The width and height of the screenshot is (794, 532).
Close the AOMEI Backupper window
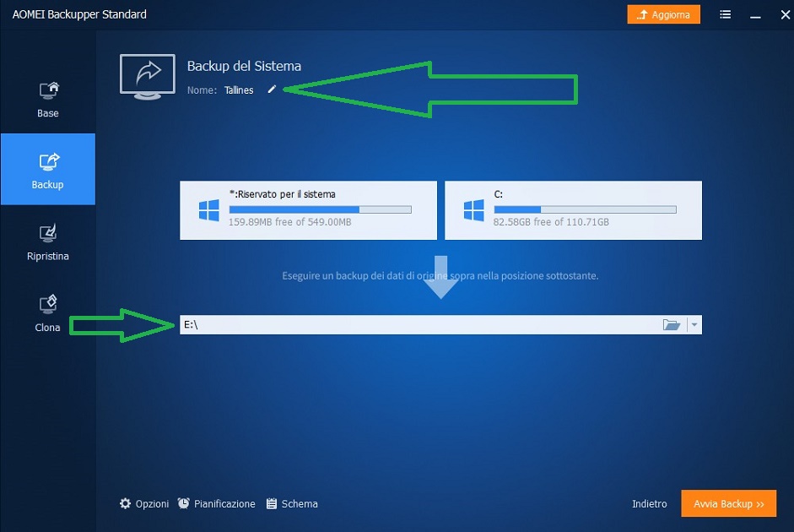(x=786, y=14)
